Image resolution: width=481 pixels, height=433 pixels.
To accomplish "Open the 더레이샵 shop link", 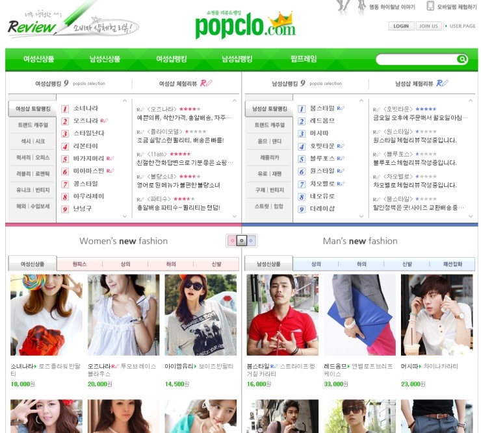I will pos(322,208).
